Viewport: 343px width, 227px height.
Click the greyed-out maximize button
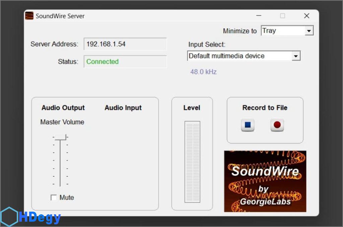pos(282,16)
